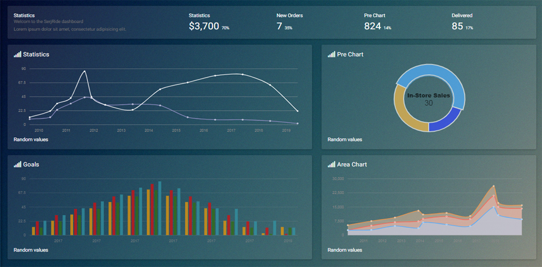Click the tan segment of donut chart

(403, 115)
